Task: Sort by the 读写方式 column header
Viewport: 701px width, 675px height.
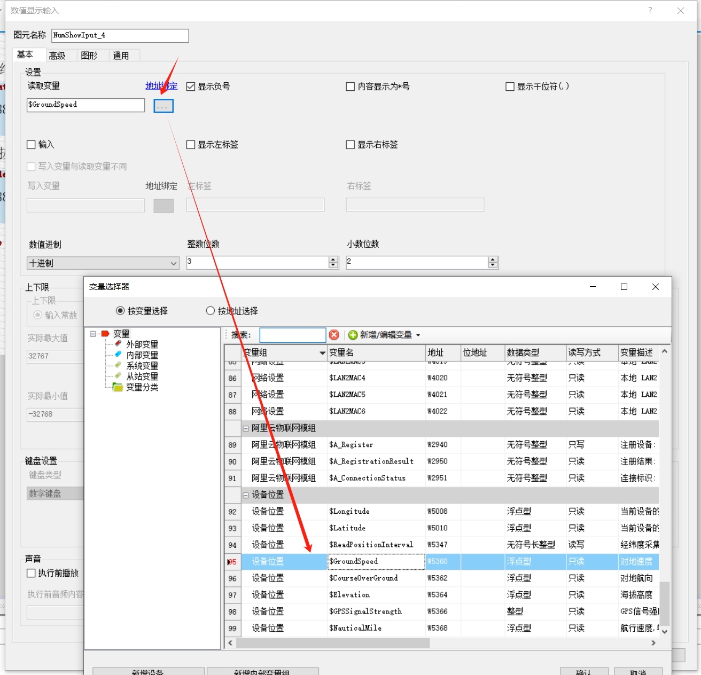Action: coord(592,352)
